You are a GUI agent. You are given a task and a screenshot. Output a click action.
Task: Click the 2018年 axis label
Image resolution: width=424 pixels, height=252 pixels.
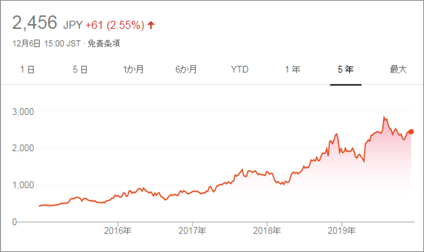pos(267,230)
